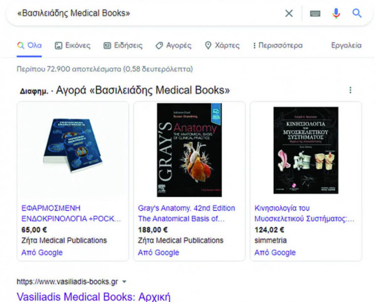Expand the vasiliadis-books.gr URL dropdown arrow
The height and width of the screenshot is (302, 376).
click(x=125, y=282)
